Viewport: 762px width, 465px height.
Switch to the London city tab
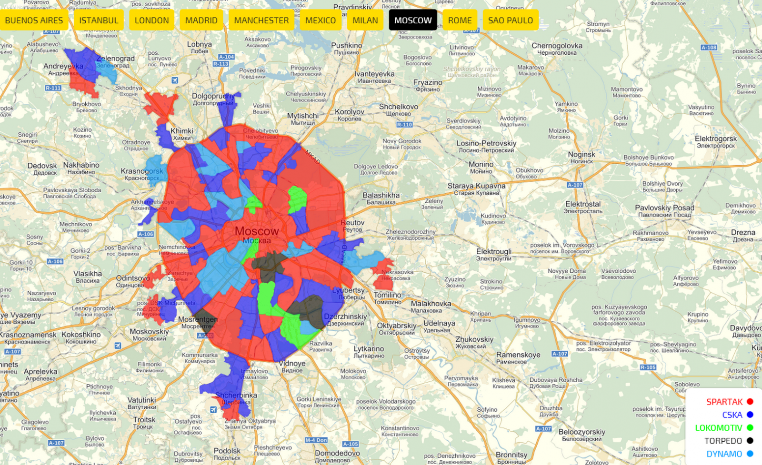click(x=151, y=20)
